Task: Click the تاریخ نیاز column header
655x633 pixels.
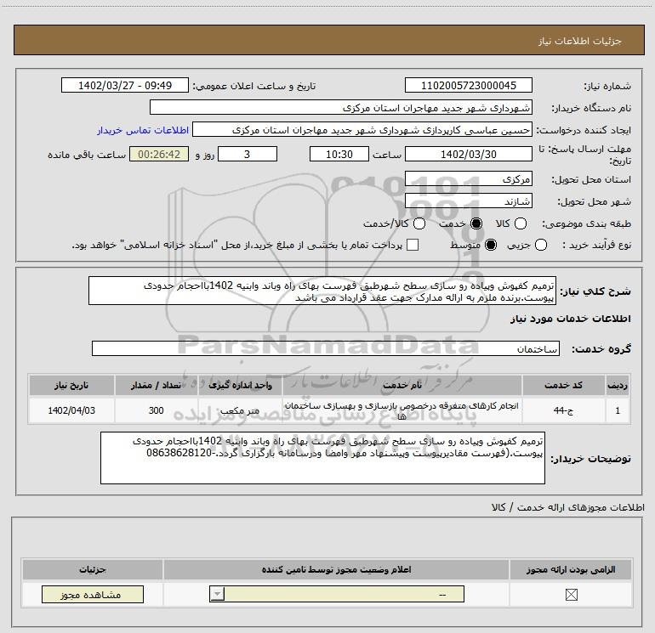Action: pos(71,385)
